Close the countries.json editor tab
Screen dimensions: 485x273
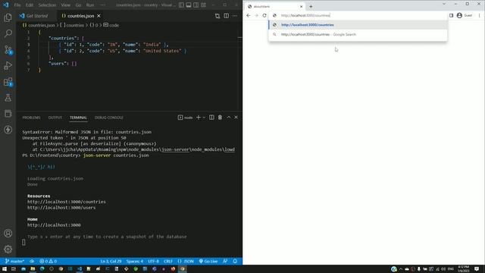tap(99, 16)
